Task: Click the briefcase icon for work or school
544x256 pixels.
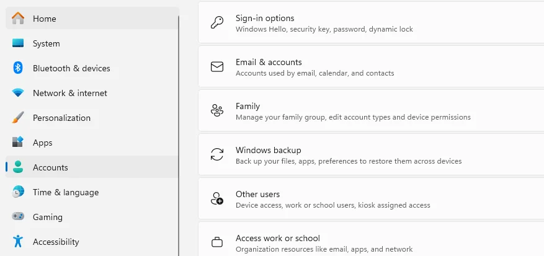Action: pyautogui.click(x=217, y=242)
